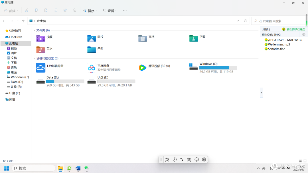
Task: Click the Delete trash icon in toolbar
Action: point(75,10)
